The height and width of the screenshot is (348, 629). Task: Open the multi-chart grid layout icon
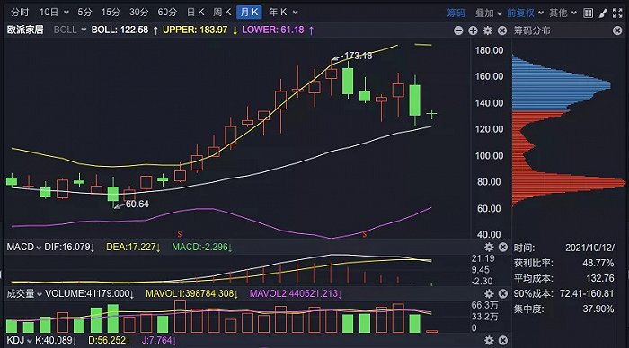coord(588,13)
